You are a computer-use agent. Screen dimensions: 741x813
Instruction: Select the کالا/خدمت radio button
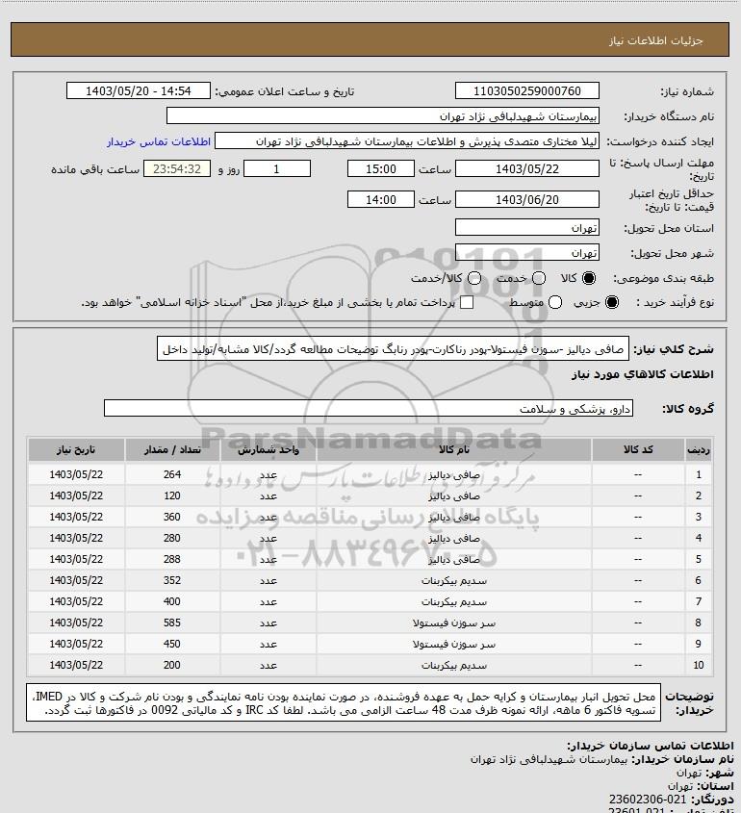click(x=474, y=278)
